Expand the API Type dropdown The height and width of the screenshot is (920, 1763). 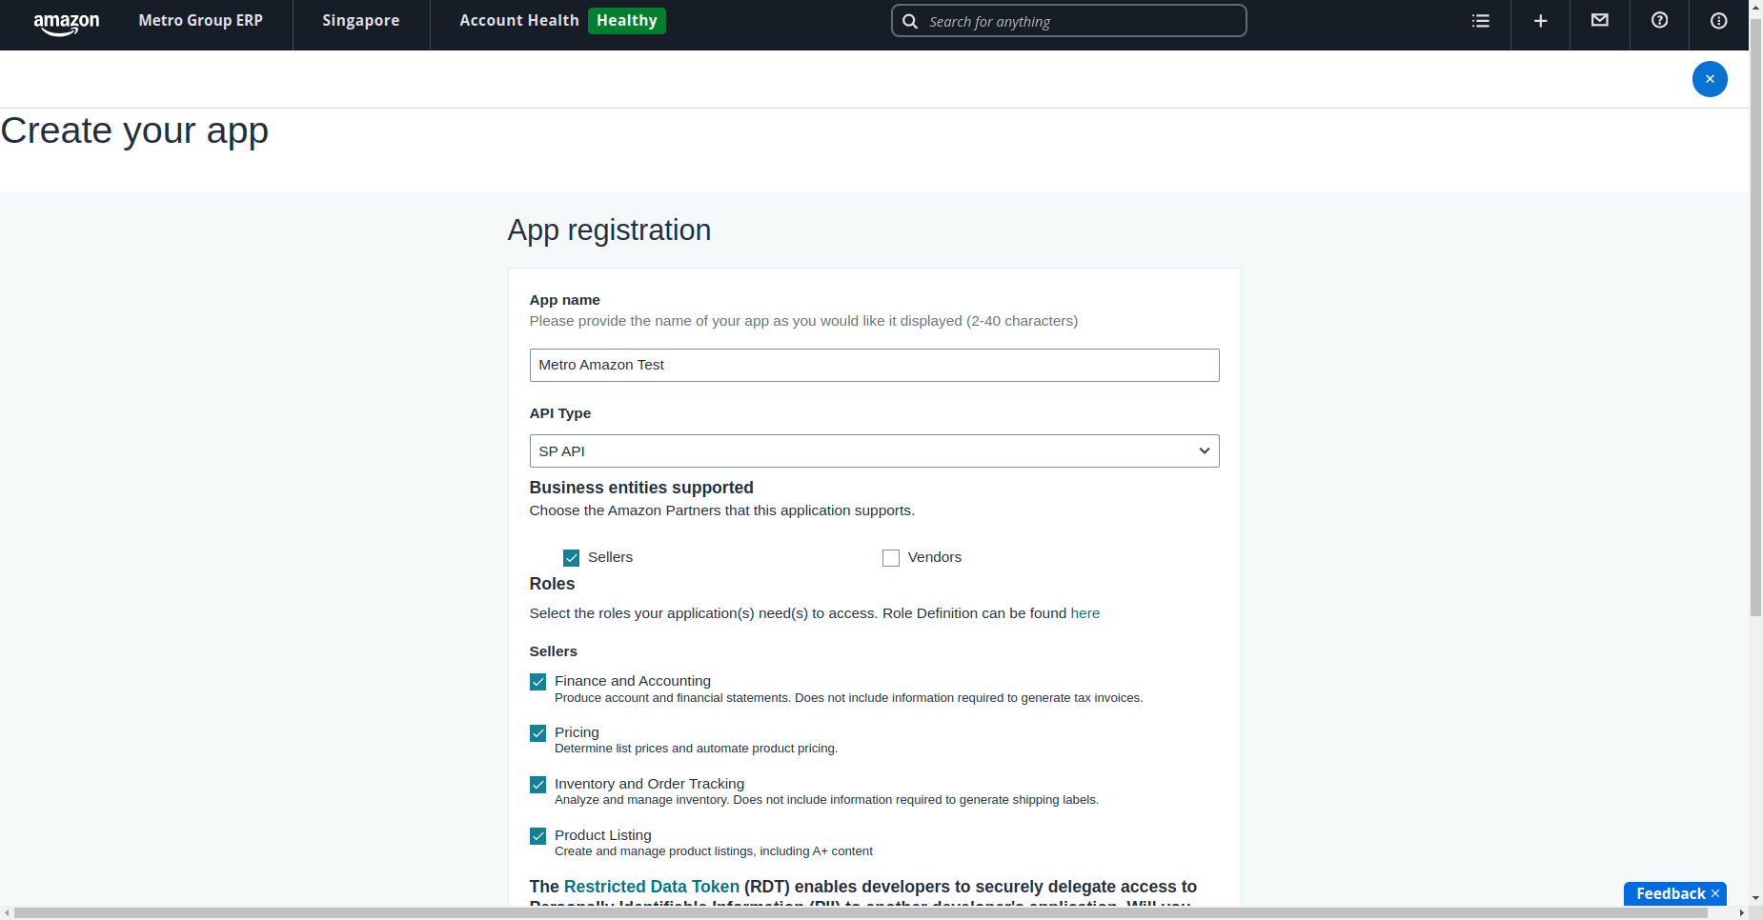point(874,451)
